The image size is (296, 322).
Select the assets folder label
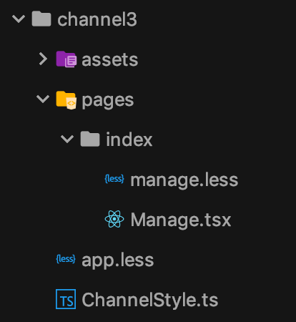(110, 59)
